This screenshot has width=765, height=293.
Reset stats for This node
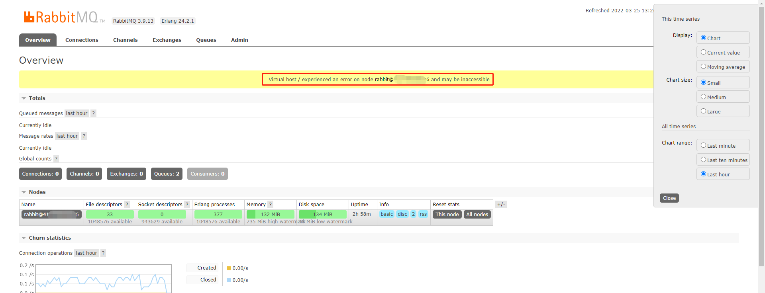point(447,215)
